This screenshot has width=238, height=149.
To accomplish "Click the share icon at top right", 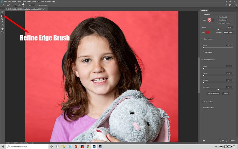I will [x=236, y=5].
